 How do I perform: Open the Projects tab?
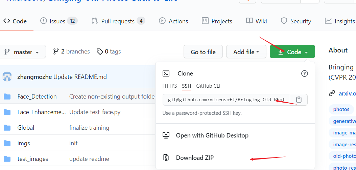pyautogui.click(x=217, y=21)
